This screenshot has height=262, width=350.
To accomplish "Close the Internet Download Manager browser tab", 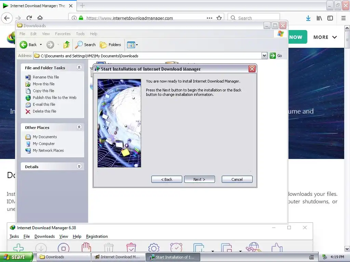I will tap(70, 6).
